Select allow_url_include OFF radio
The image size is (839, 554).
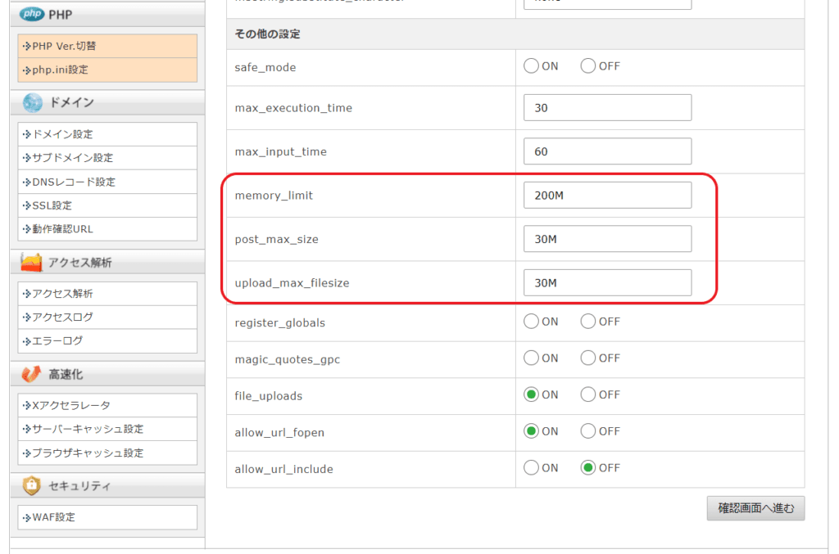pyautogui.click(x=588, y=467)
